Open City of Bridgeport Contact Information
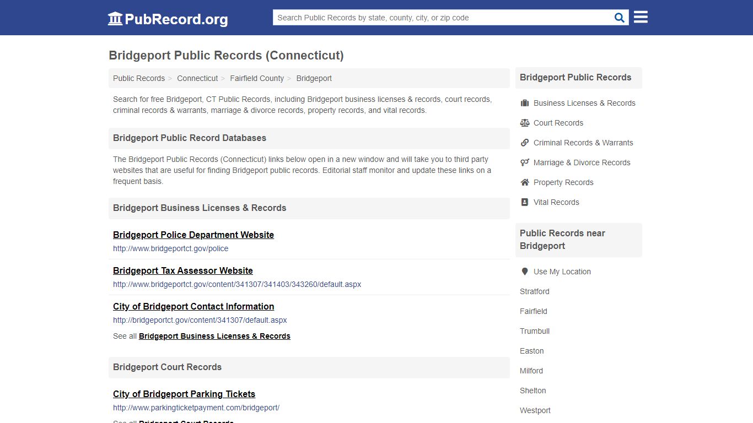The height and width of the screenshot is (423, 753). [x=193, y=306]
